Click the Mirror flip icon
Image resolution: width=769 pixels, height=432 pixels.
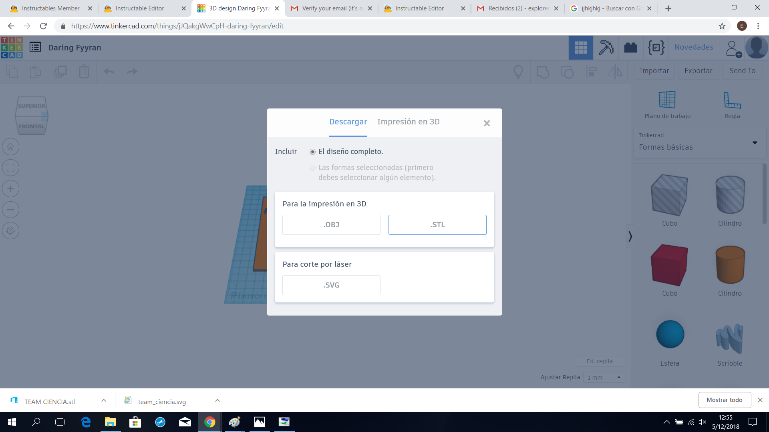pos(615,72)
